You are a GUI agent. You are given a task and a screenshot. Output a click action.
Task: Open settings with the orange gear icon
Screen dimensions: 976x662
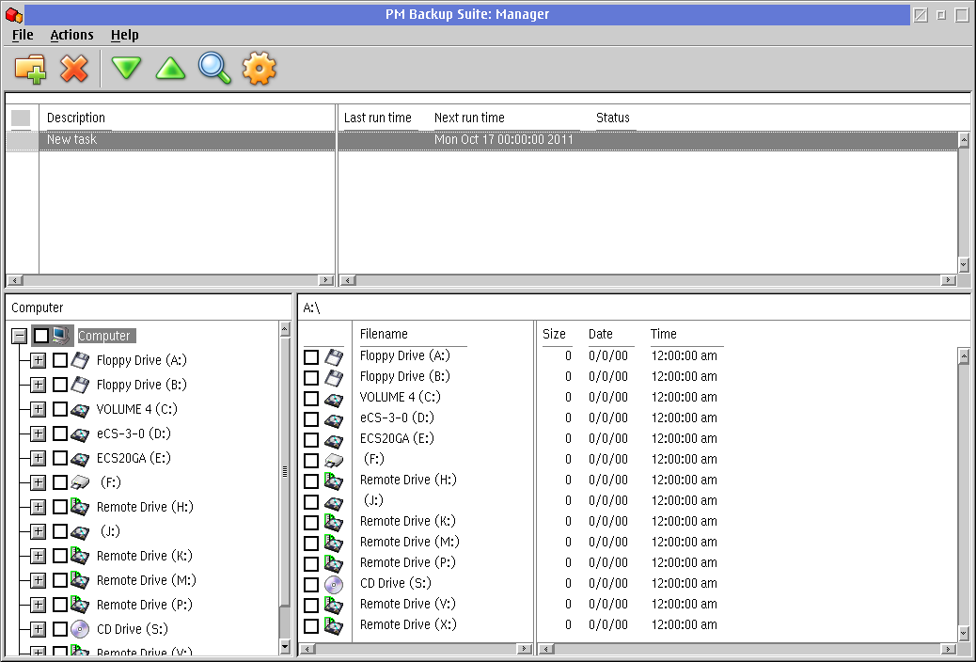[x=259, y=69]
